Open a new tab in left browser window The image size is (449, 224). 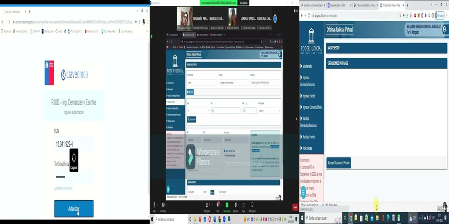(x=30, y=11)
